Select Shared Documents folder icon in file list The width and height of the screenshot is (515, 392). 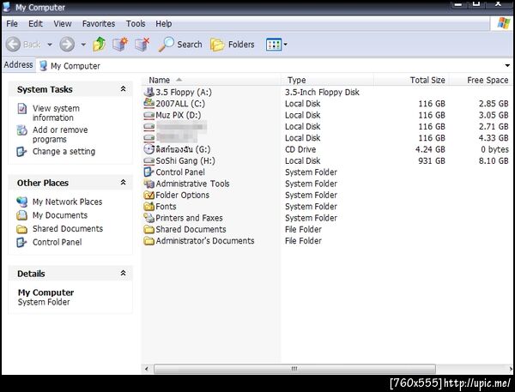click(x=148, y=230)
